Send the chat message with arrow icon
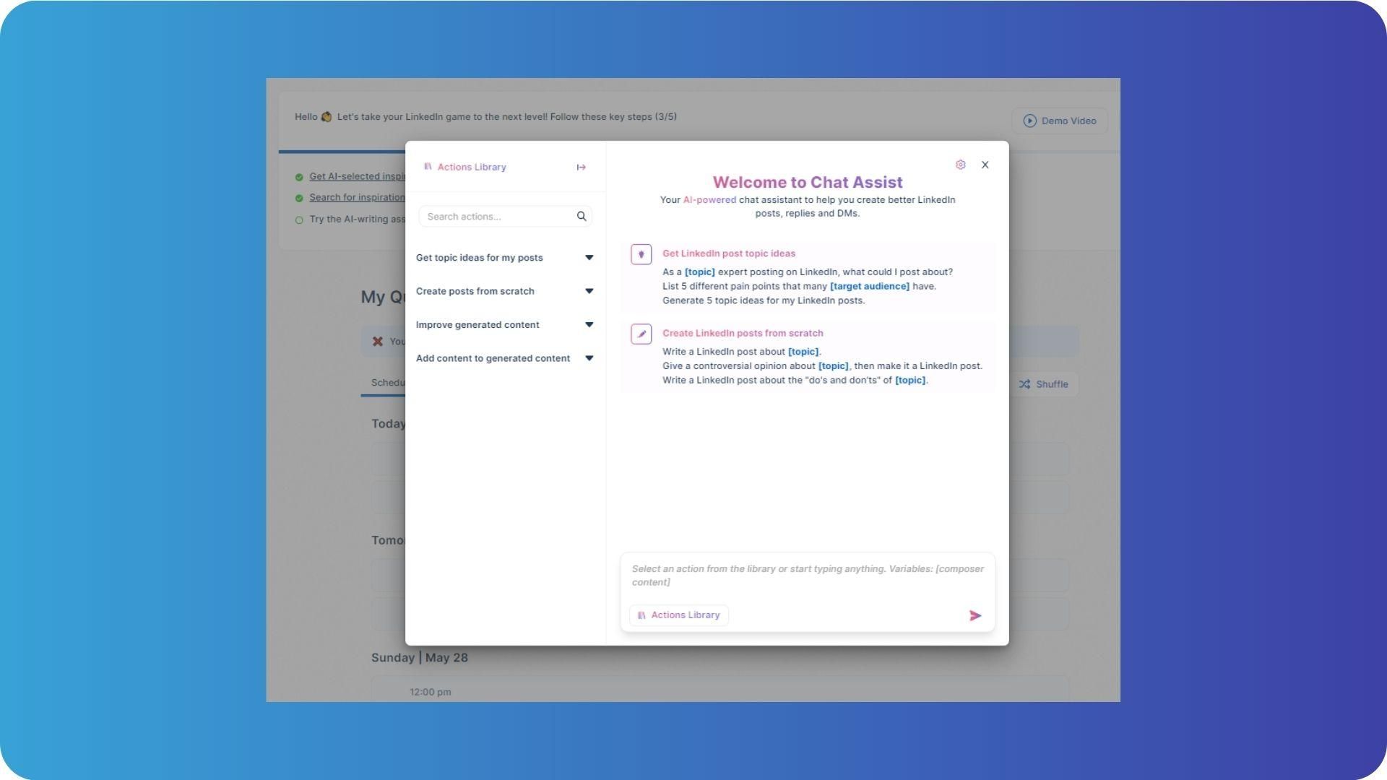Screen dimensions: 1387x780 click(975, 615)
